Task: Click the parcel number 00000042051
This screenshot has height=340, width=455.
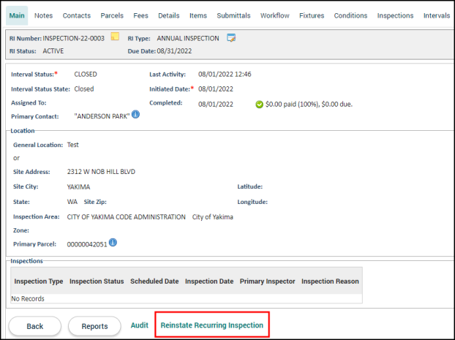Action: tap(87, 244)
